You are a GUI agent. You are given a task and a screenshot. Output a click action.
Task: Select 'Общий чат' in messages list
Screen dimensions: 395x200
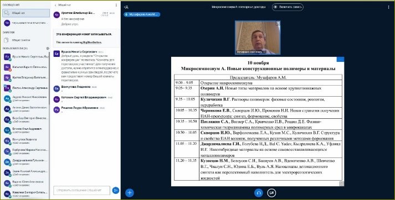click(26, 13)
